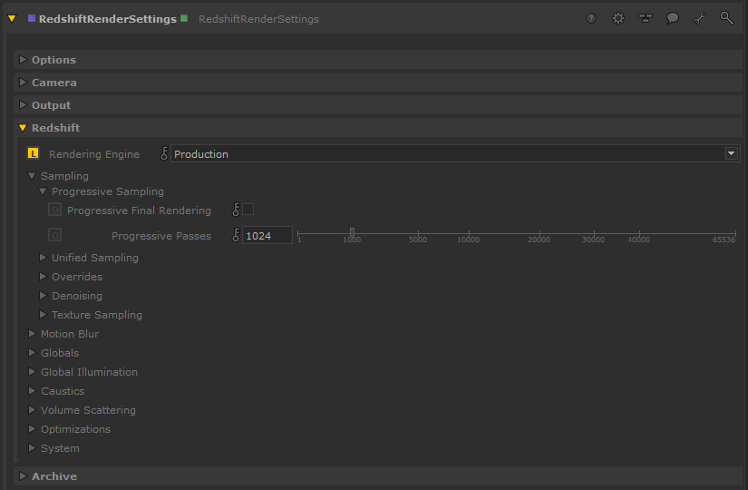Collapse the RedshiftRenderSettings node panel

(x=12, y=19)
